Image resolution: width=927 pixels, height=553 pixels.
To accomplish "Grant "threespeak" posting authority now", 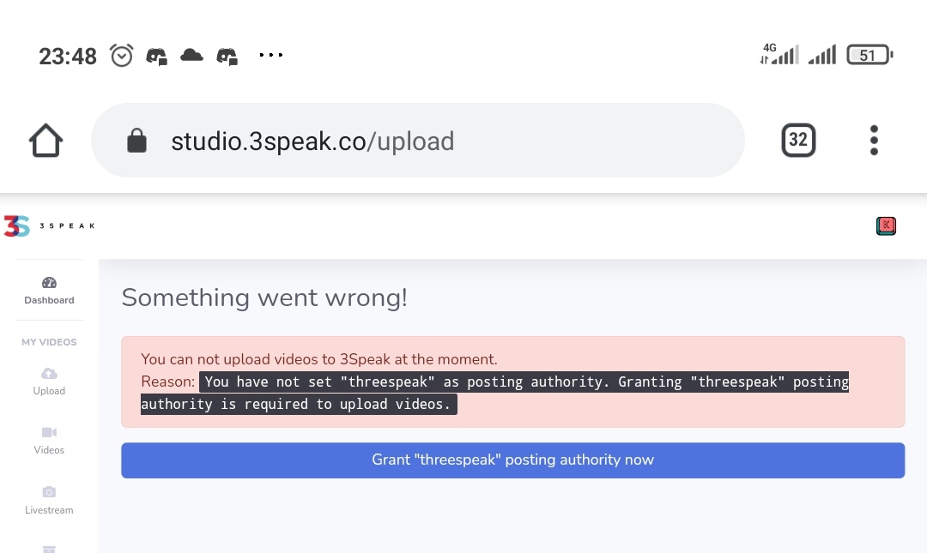I will (x=513, y=460).
